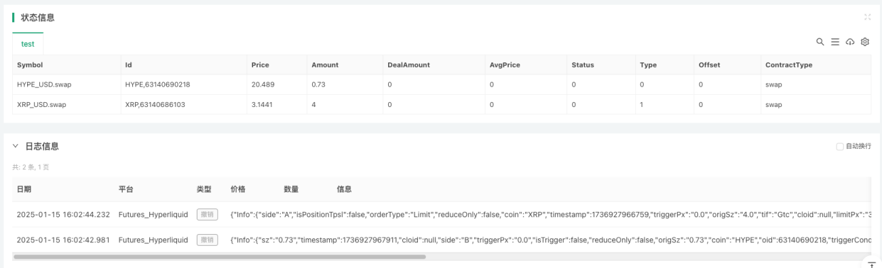Click Futures_Hyperliquid in the 16:02:42.981 row

tap(153, 240)
